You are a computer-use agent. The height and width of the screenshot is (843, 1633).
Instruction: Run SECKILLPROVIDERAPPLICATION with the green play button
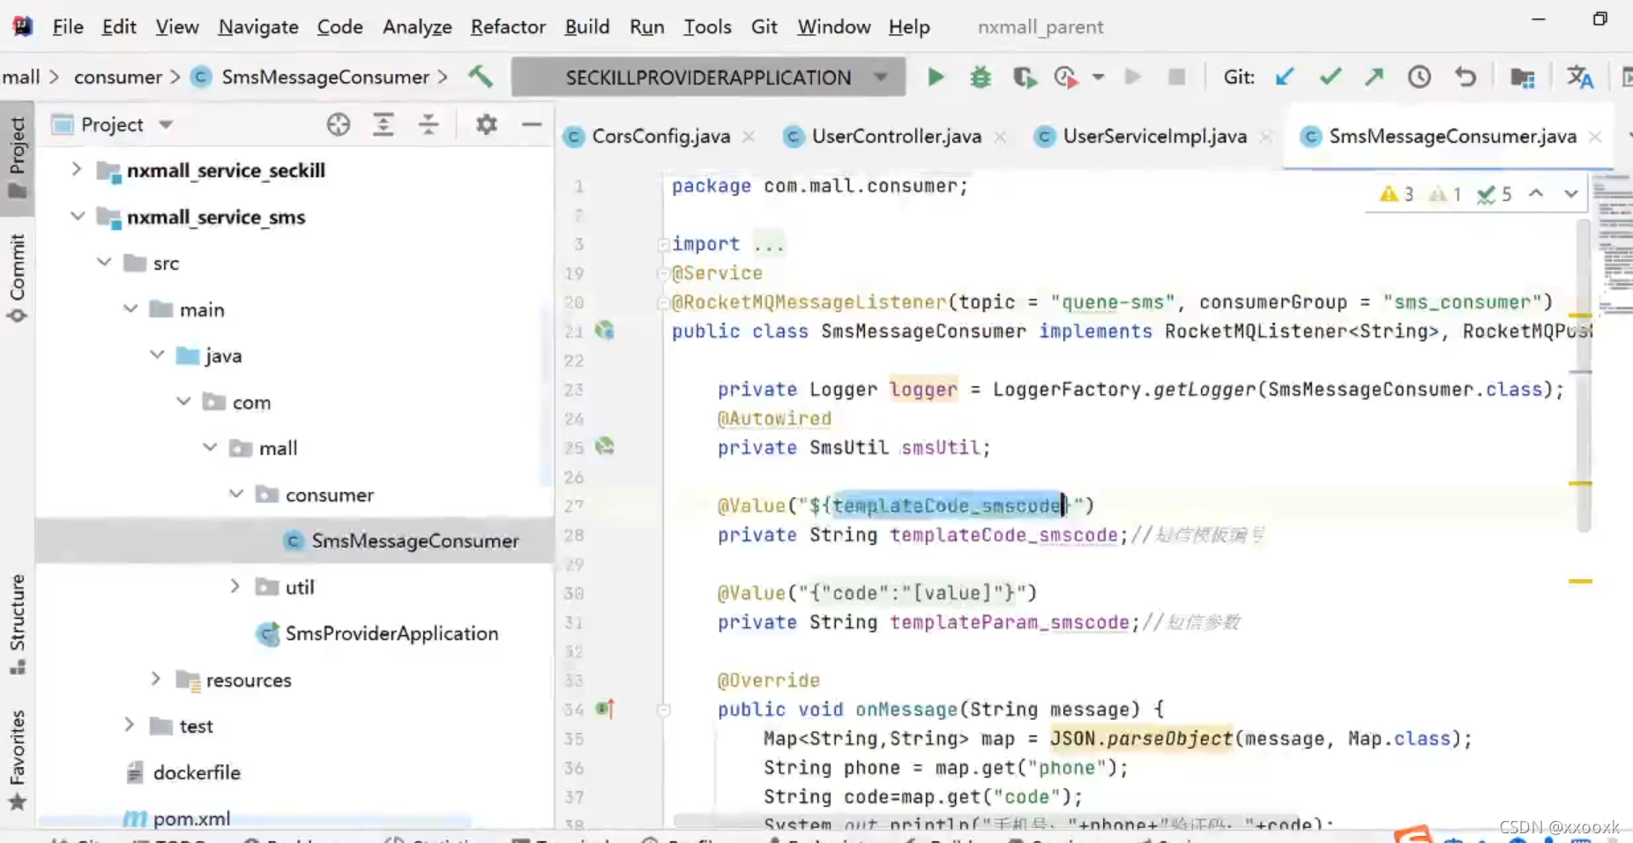tap(936, 78)
